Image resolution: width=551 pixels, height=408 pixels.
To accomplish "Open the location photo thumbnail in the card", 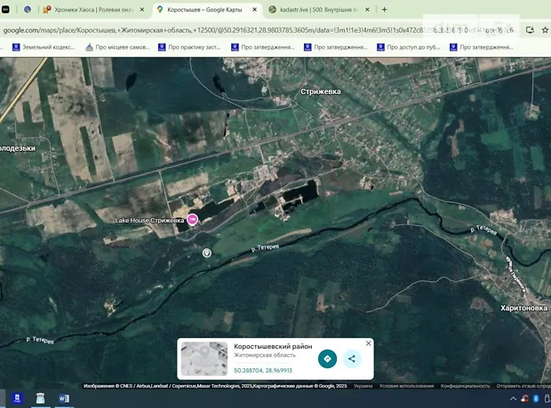I will (x=204, y=359).
